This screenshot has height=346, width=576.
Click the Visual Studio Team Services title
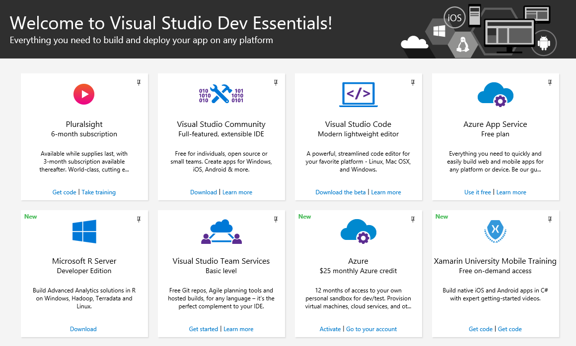[x=221, y=261]
